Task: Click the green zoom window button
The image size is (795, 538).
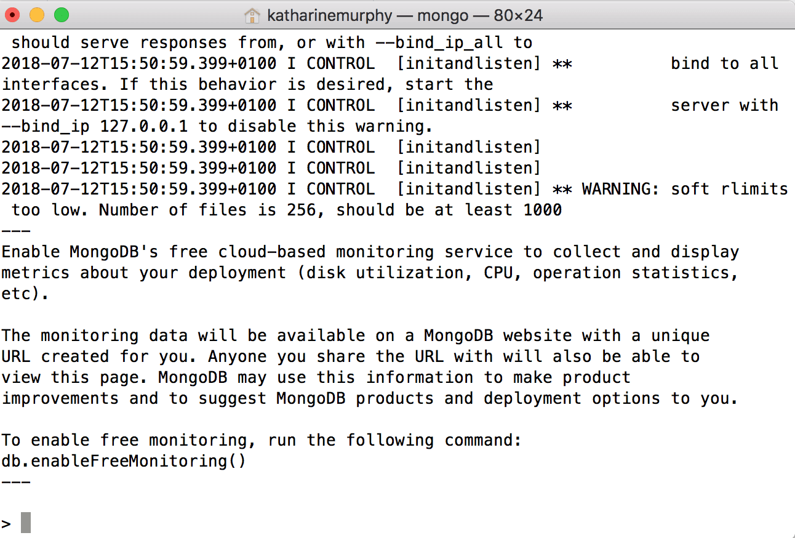Action: (x=61, y=15)
